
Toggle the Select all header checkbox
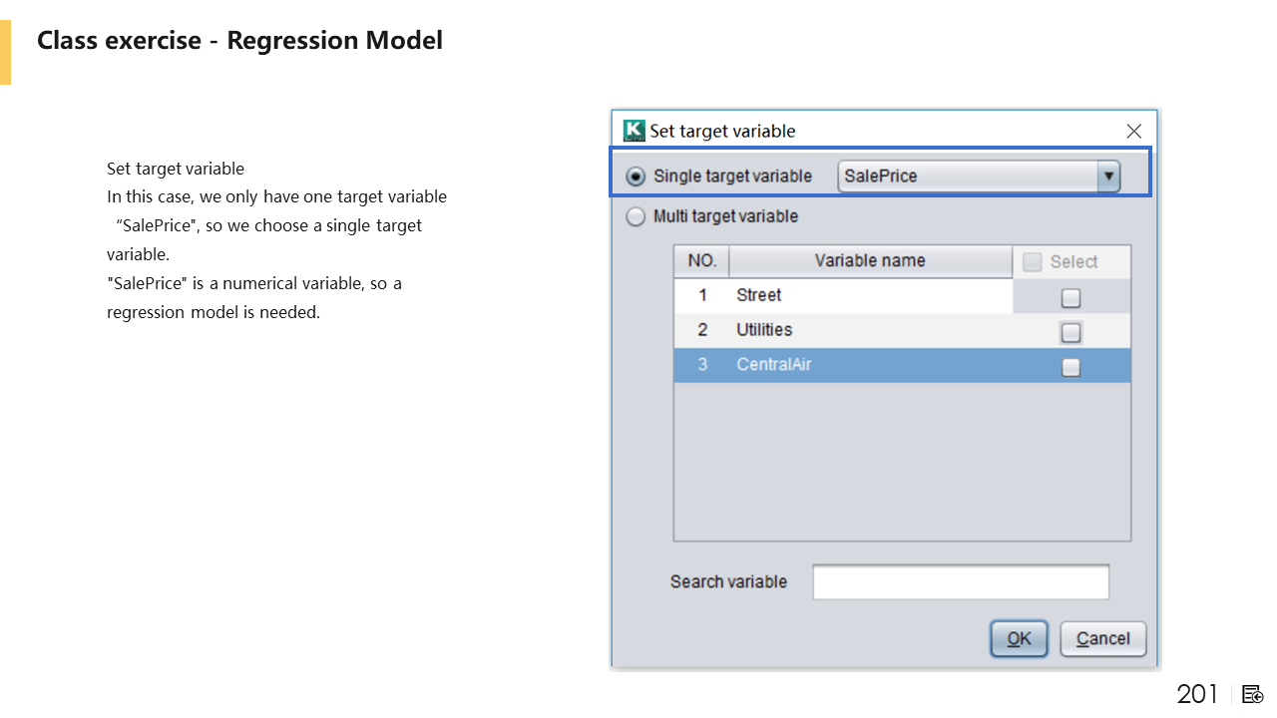(x=1033, y=262)
